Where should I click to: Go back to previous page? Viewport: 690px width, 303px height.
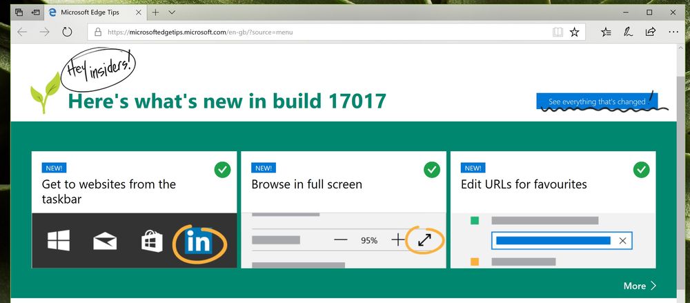click(x=23, y=32)
